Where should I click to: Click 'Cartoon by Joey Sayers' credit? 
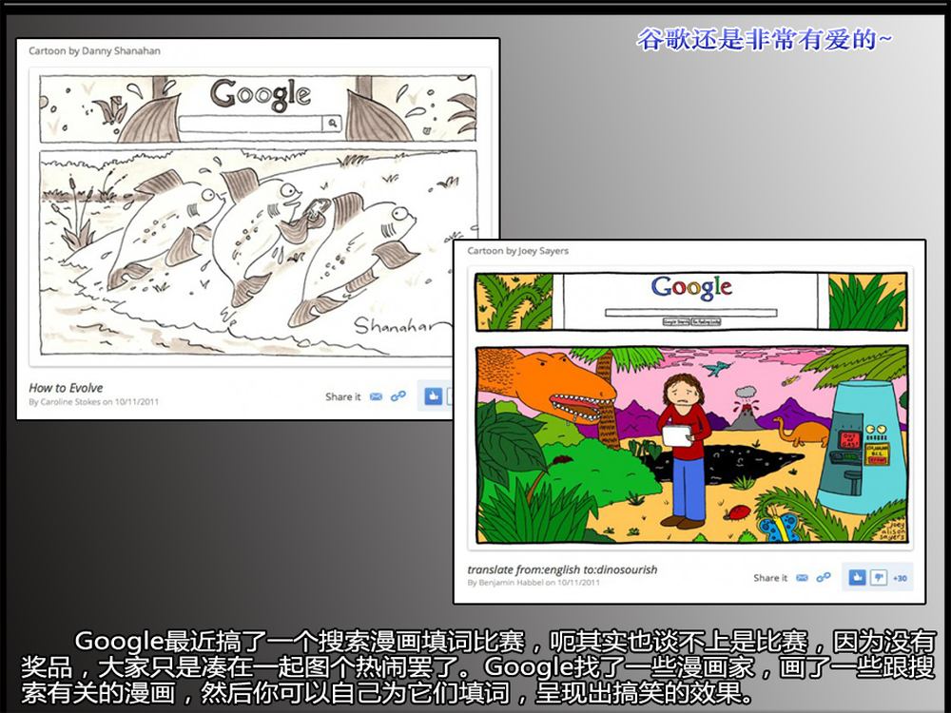tap(518, 251)
